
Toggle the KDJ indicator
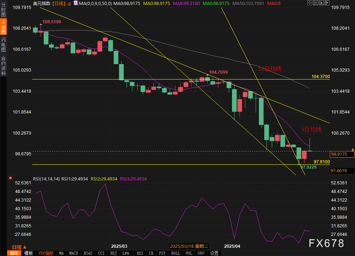(113, 253)
